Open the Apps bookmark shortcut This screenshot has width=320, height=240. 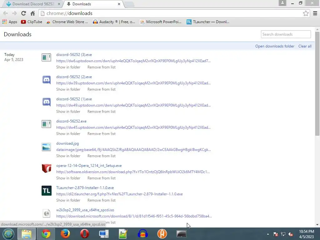(x=10, y=22)
